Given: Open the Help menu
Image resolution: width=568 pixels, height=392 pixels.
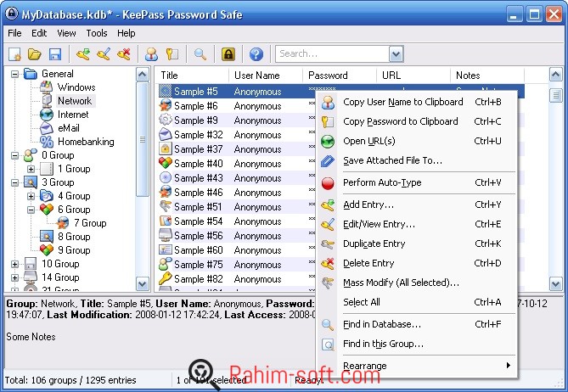Looking at the screenshot, I should pyautogui.click(x=126, y=33).
